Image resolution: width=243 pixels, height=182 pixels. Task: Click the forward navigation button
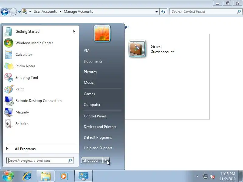click(13, 12)
